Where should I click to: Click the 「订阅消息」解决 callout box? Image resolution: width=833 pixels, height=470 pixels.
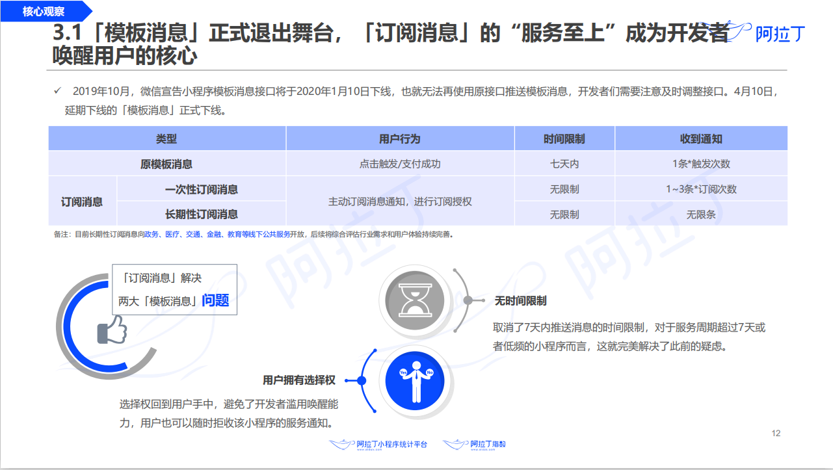click(175, 289)
